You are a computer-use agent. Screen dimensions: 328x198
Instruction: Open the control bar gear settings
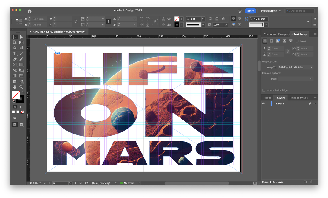315,18
